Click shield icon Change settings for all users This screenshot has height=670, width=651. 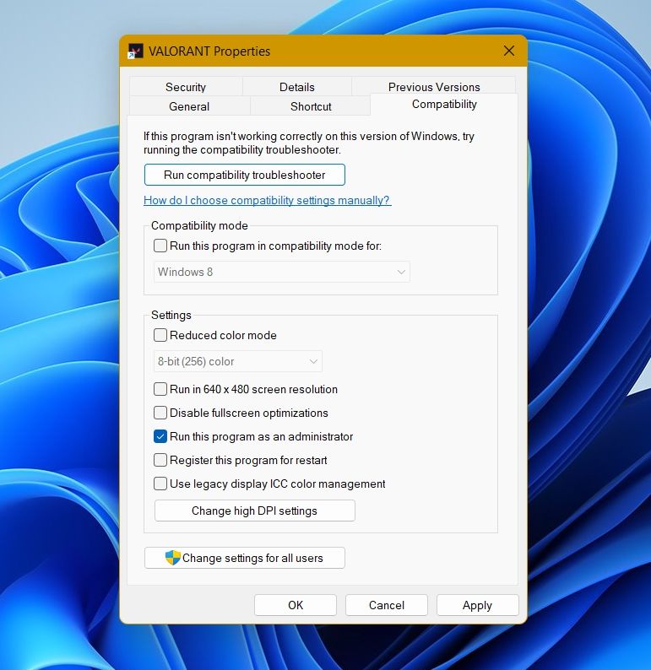[x=173, y=558]
